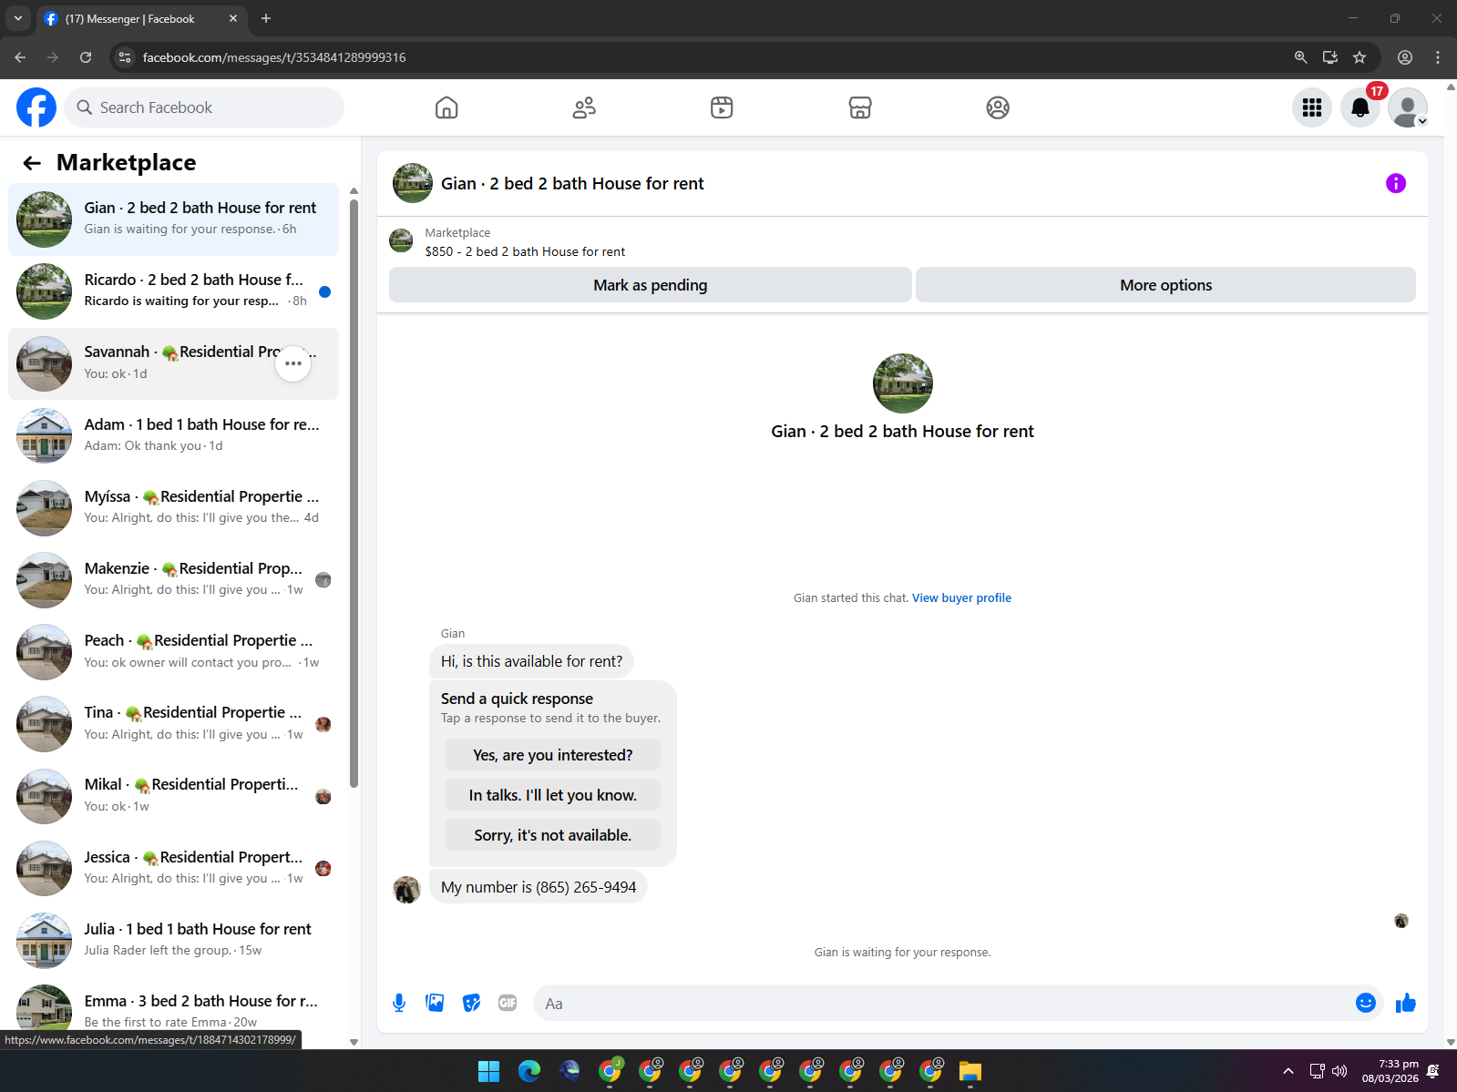Open Tina Residential Properties chat
This screenshot has height=1092, width=1457.
click(x=173, y=724)
